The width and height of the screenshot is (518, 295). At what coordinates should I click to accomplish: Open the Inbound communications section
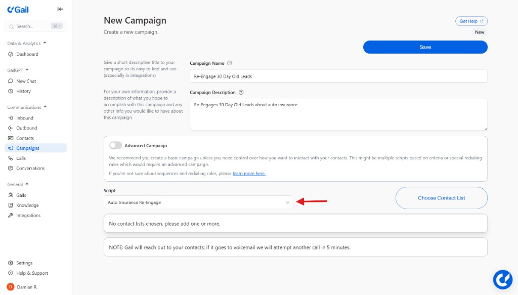point(24,117)
